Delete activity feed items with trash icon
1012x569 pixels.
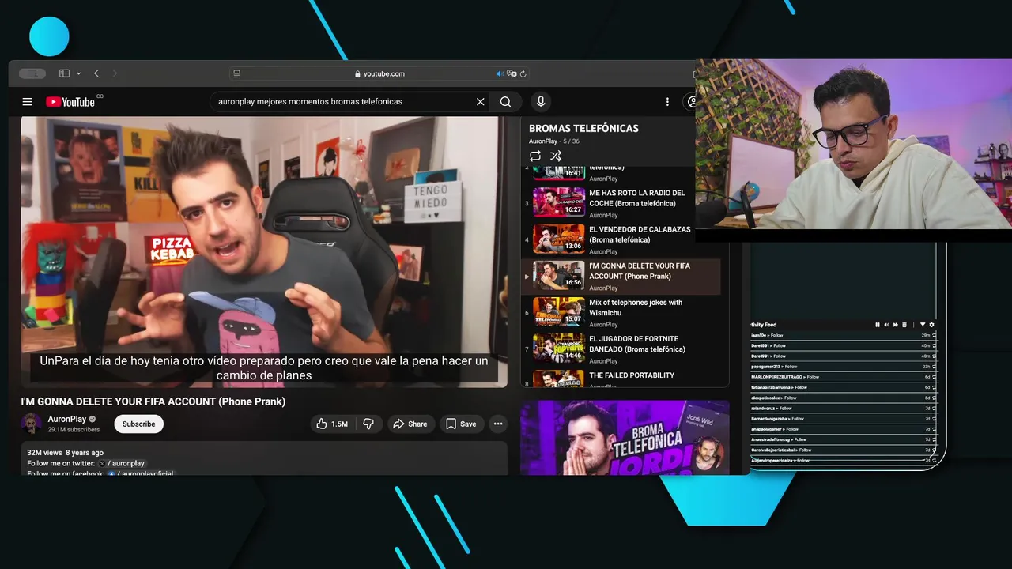(905, 325)
